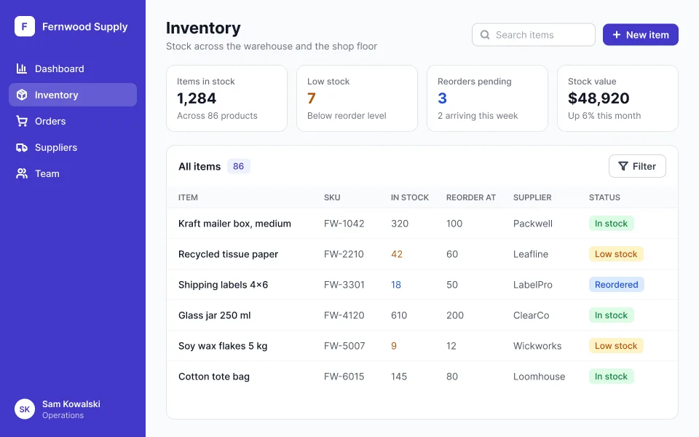
Task: Click SKU FW-1042
Action: tap(344, 224)
